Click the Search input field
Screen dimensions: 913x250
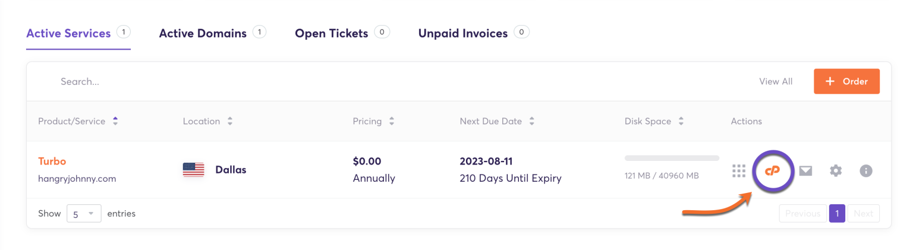(238, 81)
